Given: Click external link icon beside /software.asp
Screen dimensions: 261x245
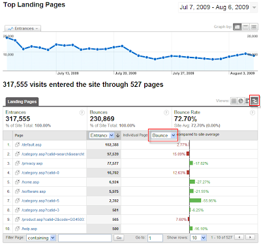Looking at the screenshot, I should (x=18, y=191).
